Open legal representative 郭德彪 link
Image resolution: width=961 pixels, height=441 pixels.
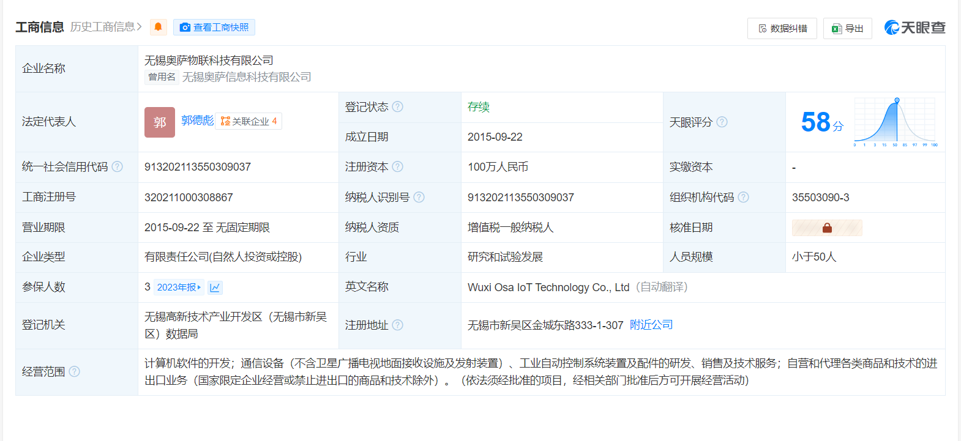click(198, 120)
